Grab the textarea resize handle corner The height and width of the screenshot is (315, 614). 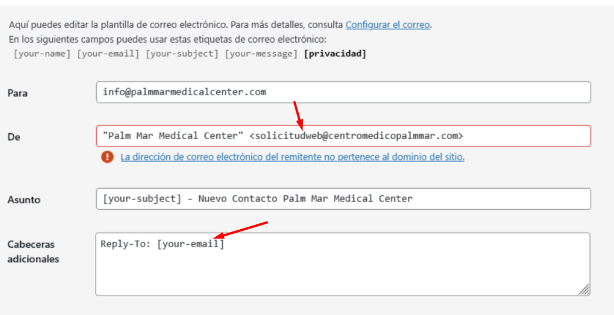tap(584, 289)
